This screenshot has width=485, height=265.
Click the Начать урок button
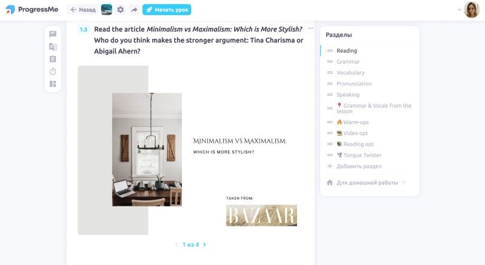tap(167, 10)
